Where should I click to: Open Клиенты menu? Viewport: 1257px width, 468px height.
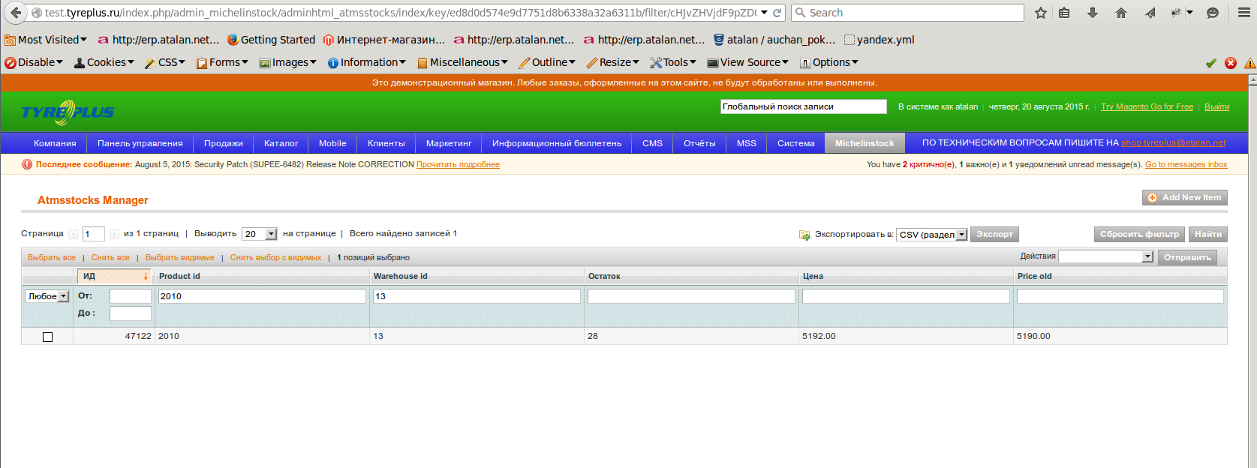tap(386, 143)
